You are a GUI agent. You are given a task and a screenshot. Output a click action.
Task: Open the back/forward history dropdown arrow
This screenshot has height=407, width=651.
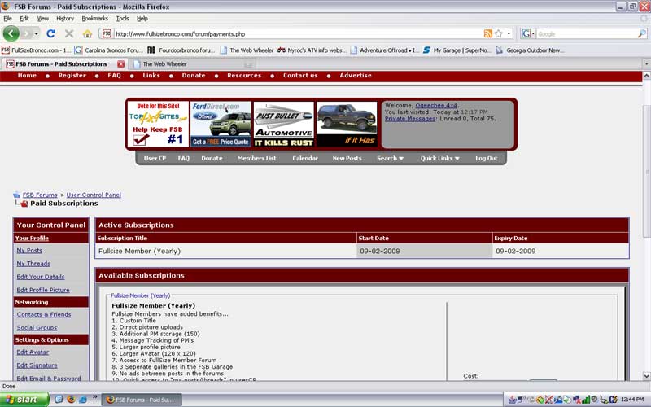37,33
